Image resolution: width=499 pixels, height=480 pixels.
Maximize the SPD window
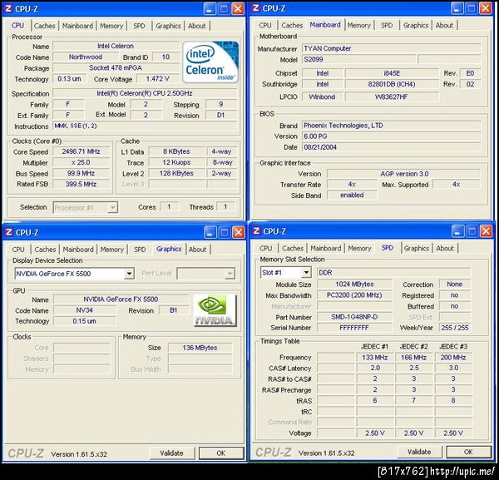(472, 231)
